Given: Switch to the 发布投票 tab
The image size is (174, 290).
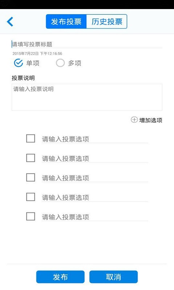Looking at the screenshot, I should point(66,21).
